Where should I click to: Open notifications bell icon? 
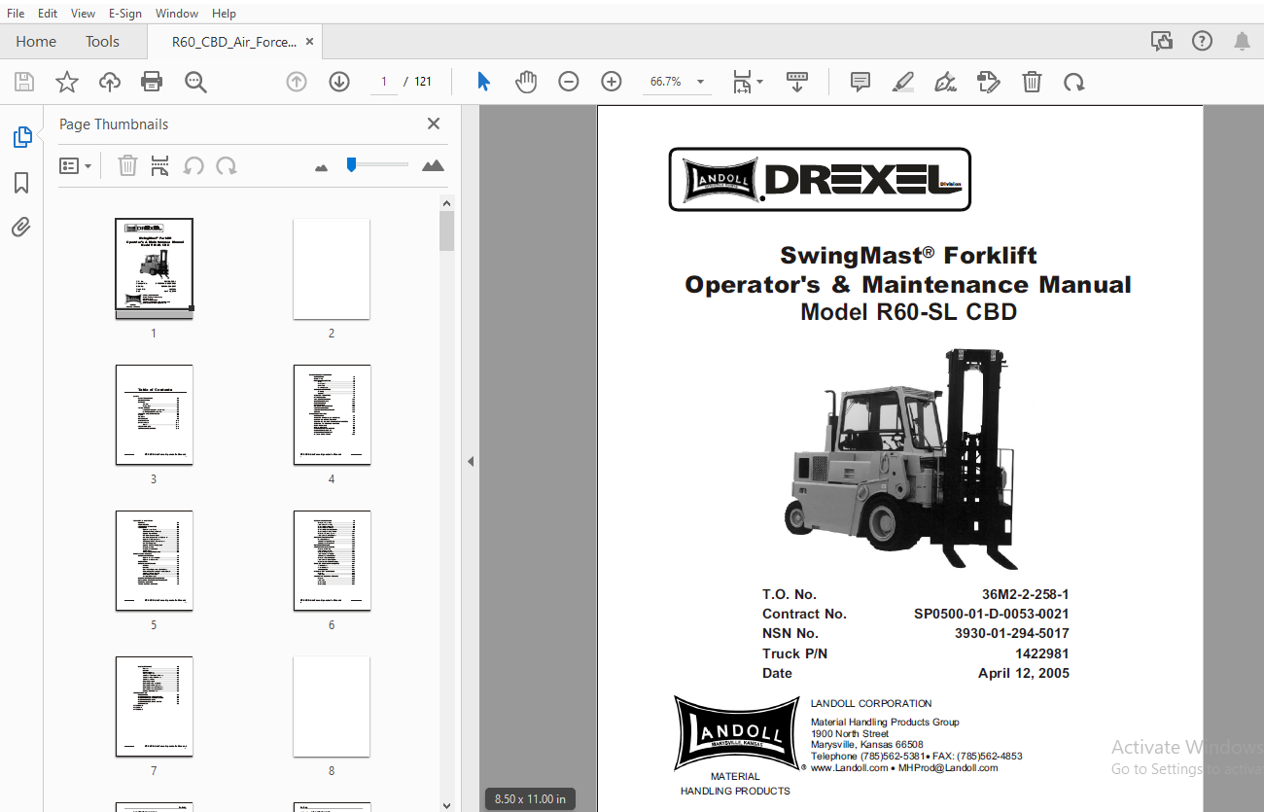[x=1243, y=41]
